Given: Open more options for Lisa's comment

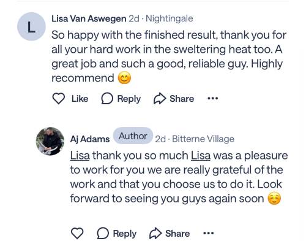Looking at the screenshot, I should point(212,99).
